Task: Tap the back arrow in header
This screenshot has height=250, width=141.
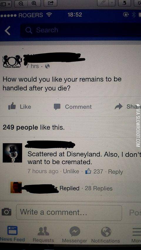Action: 8,30
